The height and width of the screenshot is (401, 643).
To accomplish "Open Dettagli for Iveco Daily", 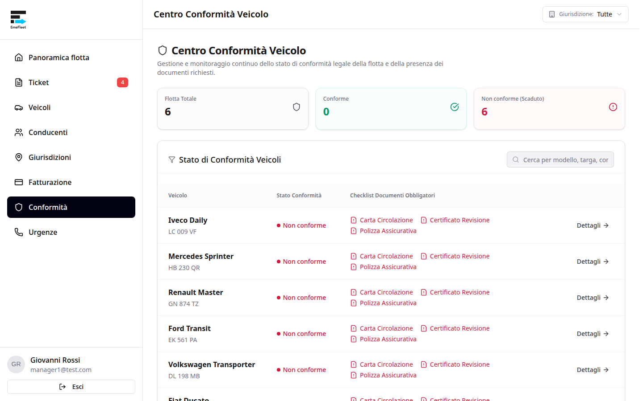I will (593, 225).
